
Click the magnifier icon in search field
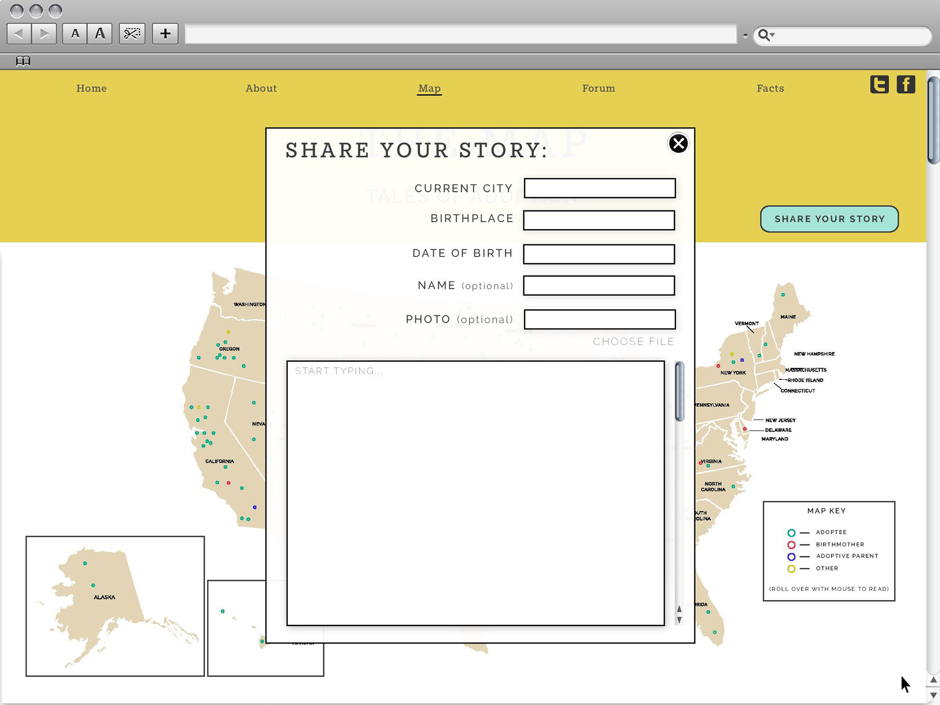click(x=765, y=35)
